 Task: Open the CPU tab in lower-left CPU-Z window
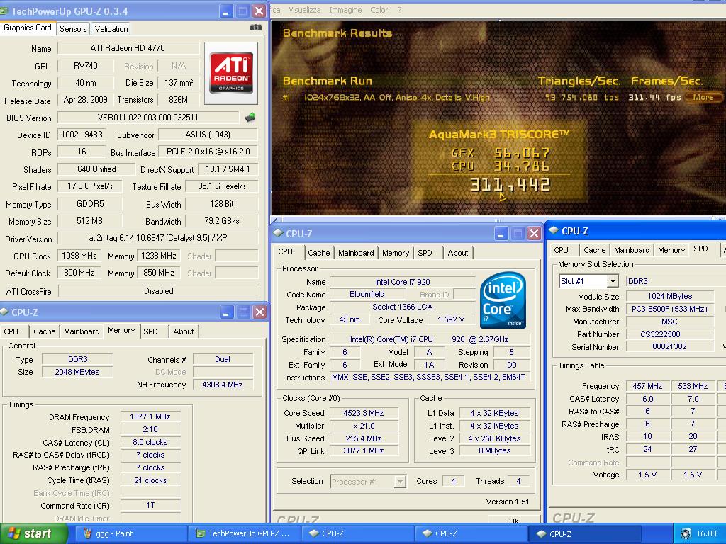click(11, 331)
